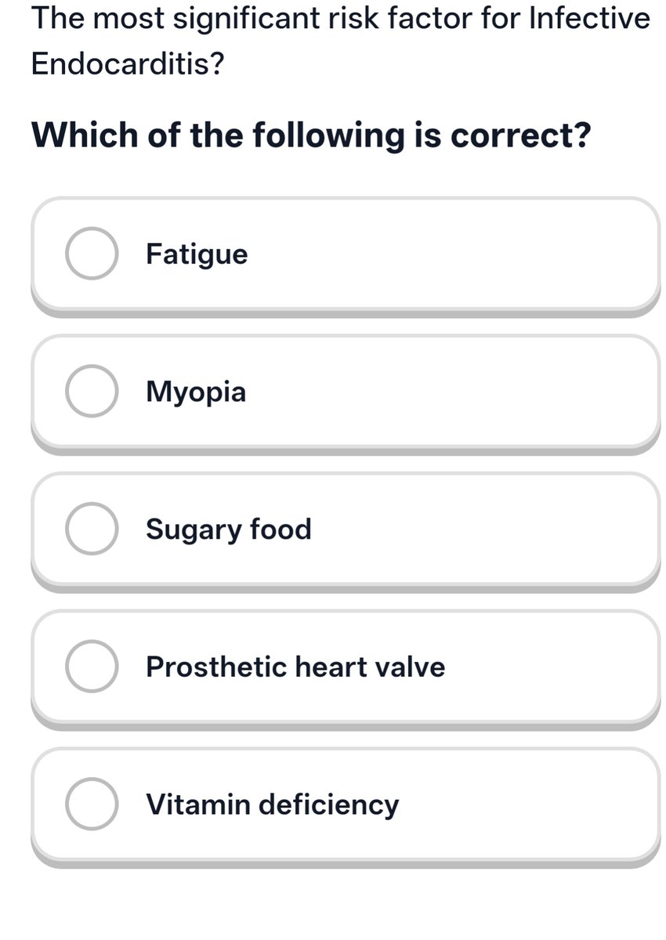Click blank right side of Myopia card
Screen dimensions: 666x940
(470, 391)
